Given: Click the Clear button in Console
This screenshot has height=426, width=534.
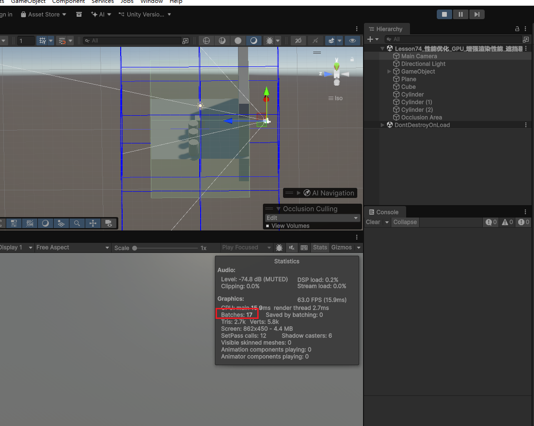Looking at the screenshot, I should click(x=373, y=222).
